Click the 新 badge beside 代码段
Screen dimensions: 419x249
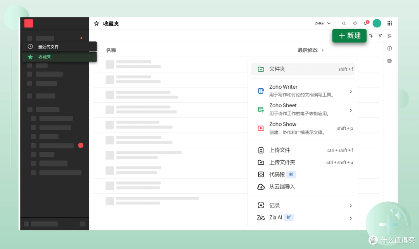(x=291, y=175)
